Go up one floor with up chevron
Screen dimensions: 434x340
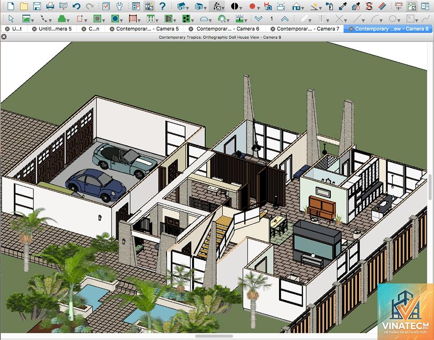(x=284, y=19)
